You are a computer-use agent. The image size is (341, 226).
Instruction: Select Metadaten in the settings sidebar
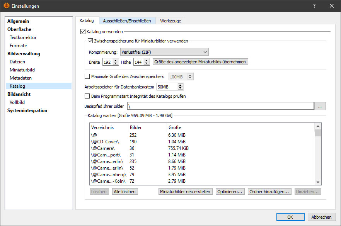pyautogui.click(x=21, y=78)
